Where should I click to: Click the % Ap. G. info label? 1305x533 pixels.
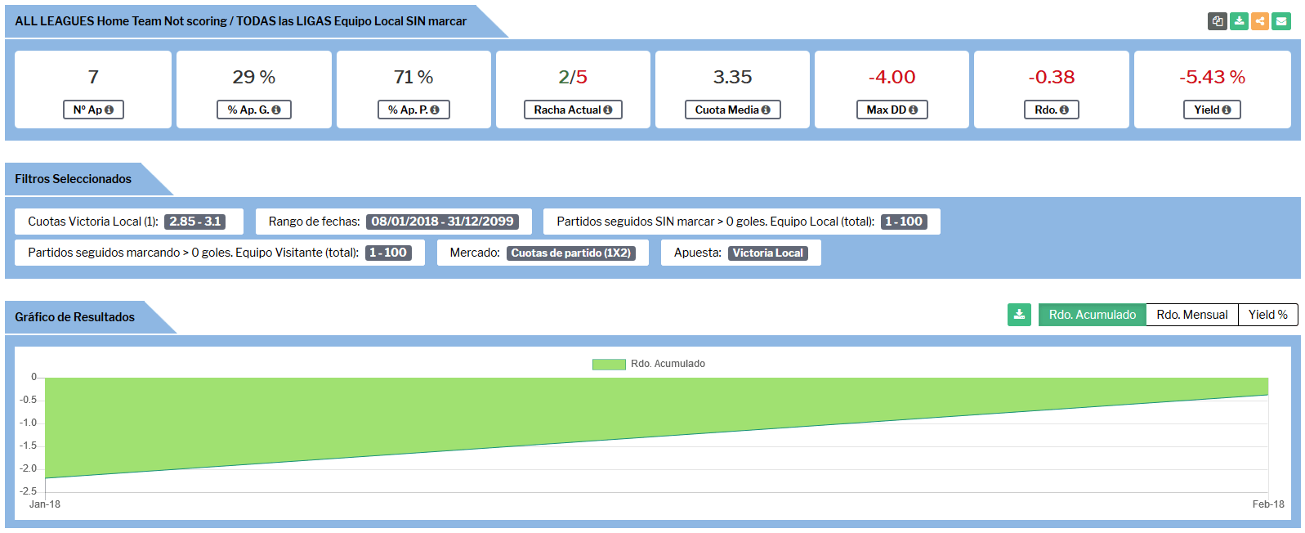[254, 110]
